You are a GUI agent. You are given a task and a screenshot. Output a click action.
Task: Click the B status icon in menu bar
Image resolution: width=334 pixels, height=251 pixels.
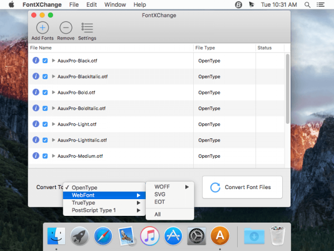[x=238, y=4]
